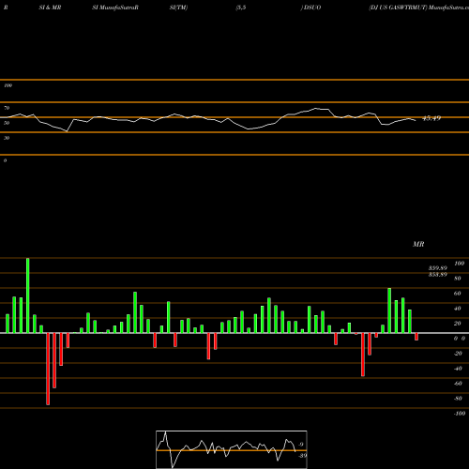Click the histogram axis label -100

point(460,414)
